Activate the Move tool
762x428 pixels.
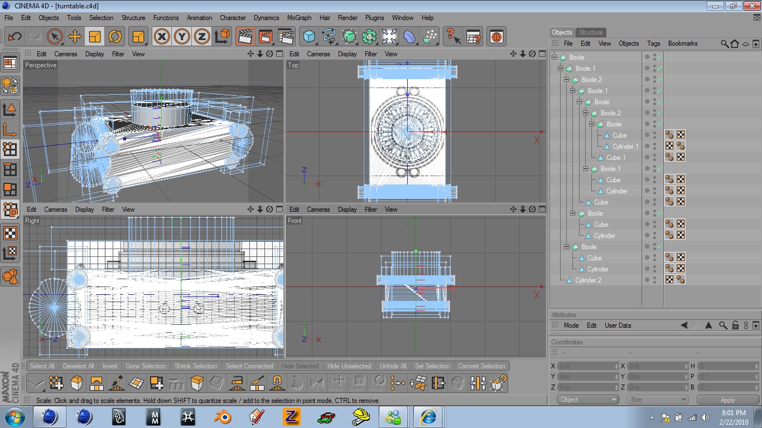(75, 37)
